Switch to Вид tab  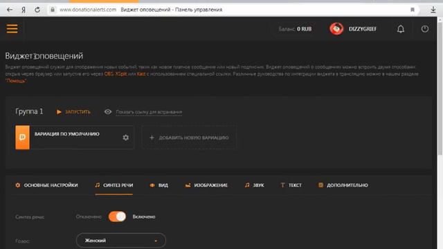(159, 185)
